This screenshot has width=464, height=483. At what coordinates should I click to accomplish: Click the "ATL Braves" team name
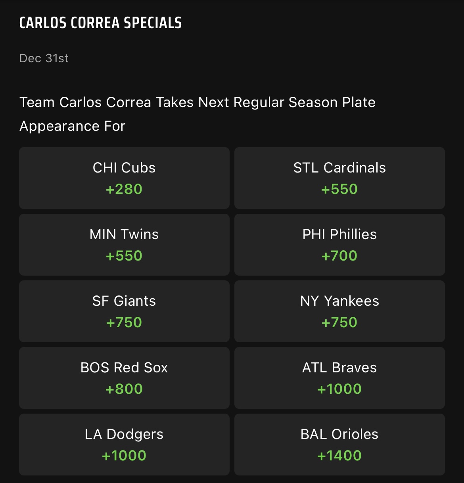(339, 368)
